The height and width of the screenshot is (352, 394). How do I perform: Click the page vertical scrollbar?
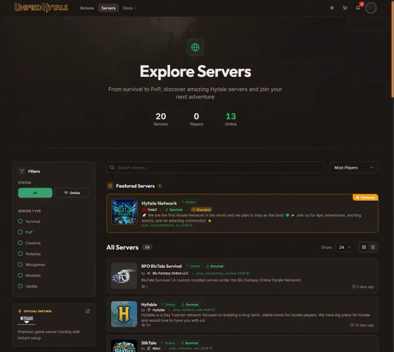tap(392, 50)
